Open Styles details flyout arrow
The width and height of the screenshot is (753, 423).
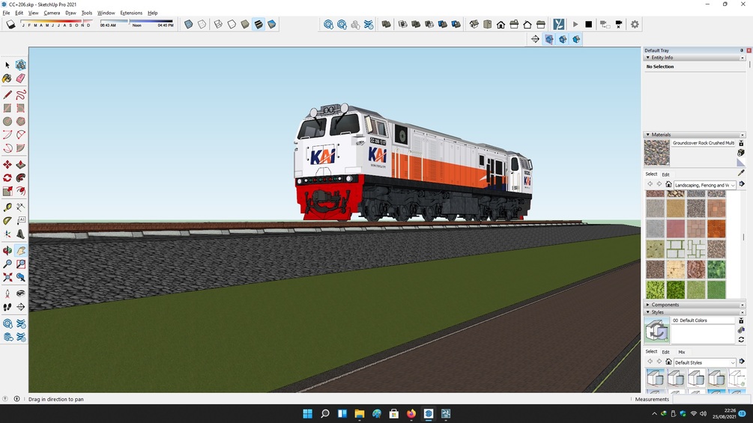742,362
